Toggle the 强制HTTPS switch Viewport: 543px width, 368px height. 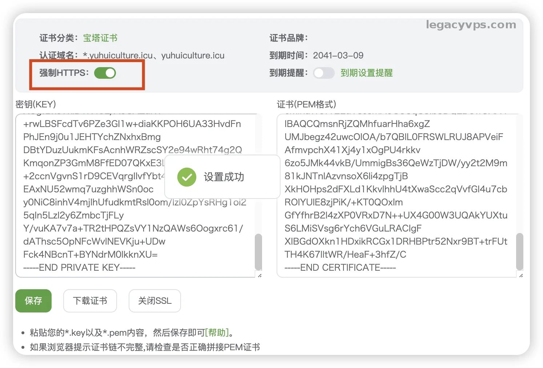105,73
